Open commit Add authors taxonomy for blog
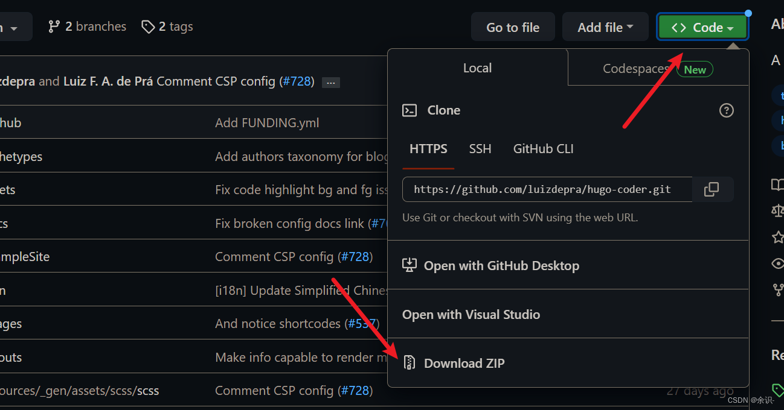784x410 pixels. 301,157
